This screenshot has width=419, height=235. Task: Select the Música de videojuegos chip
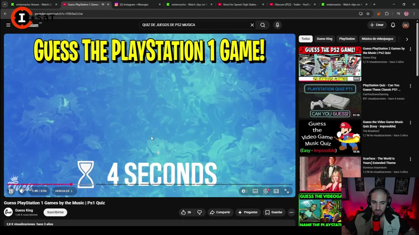point(377,39)
